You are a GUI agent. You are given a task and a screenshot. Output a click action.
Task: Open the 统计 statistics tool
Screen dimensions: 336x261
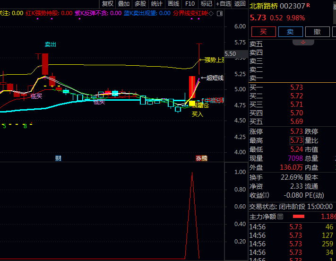(156, 4)
